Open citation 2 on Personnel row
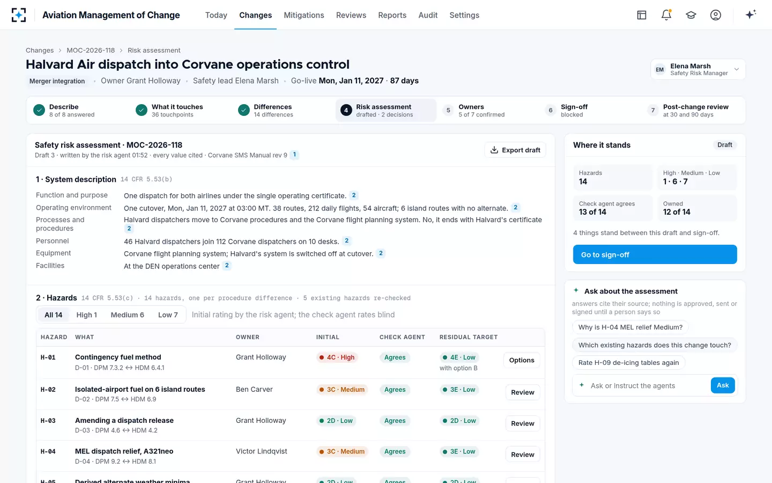772x483 pixels. click(x=347, y=241)
